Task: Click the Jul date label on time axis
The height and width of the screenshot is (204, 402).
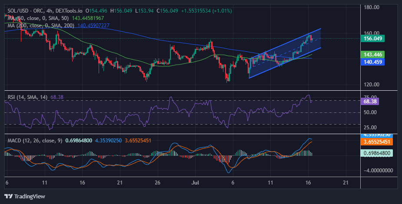Action: (196, 182)
